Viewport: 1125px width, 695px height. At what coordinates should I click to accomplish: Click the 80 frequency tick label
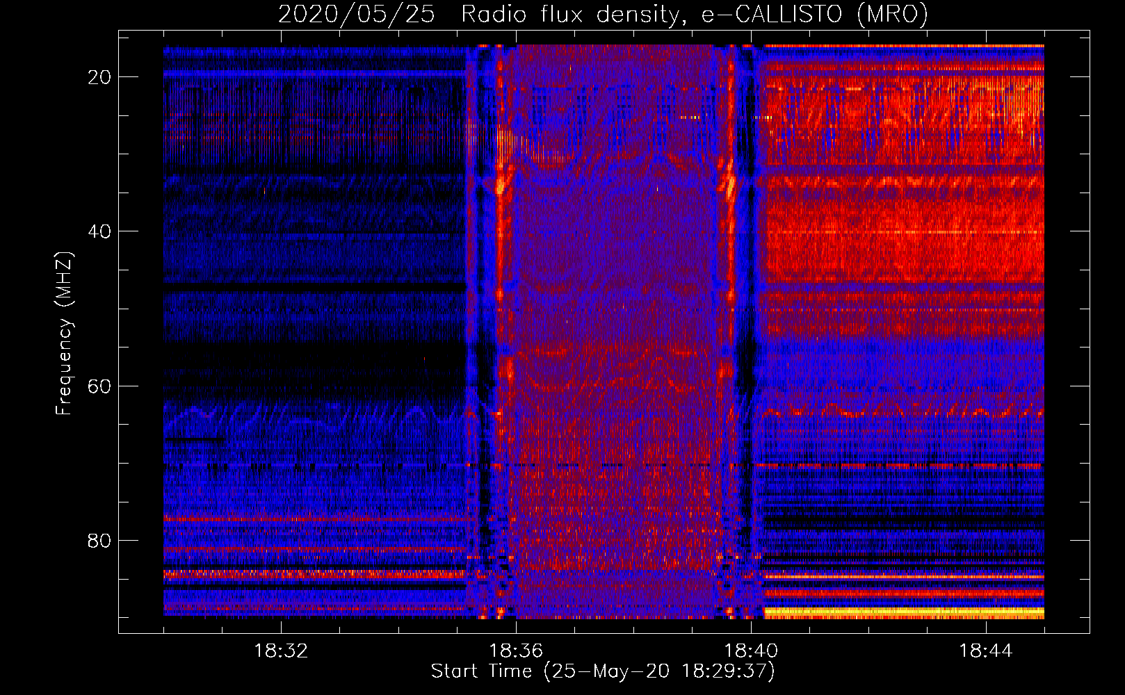tap(100, 540)
